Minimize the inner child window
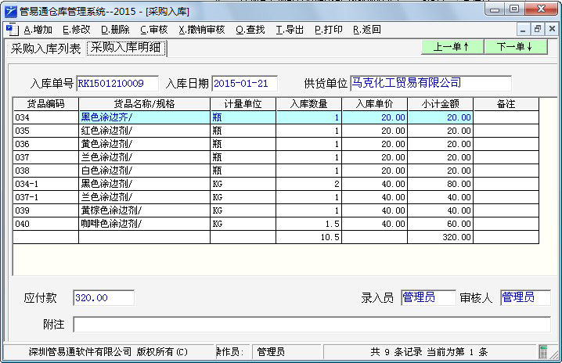562x363 pixels. [x=523, y=29]
